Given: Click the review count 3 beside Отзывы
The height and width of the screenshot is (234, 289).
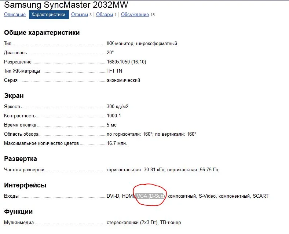Looking at the screenshot, I should [91, 15].
